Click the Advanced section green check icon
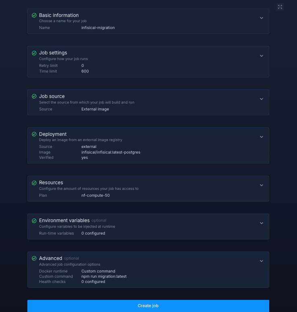This screenshot has width=297, height=312. (34, 258)
